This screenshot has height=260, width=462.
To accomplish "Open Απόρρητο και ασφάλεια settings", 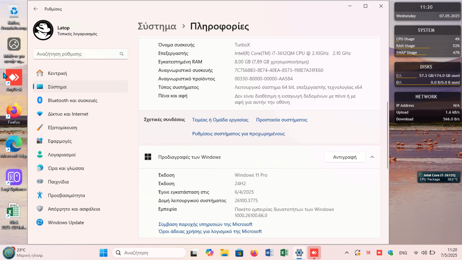I will (81, 209).
